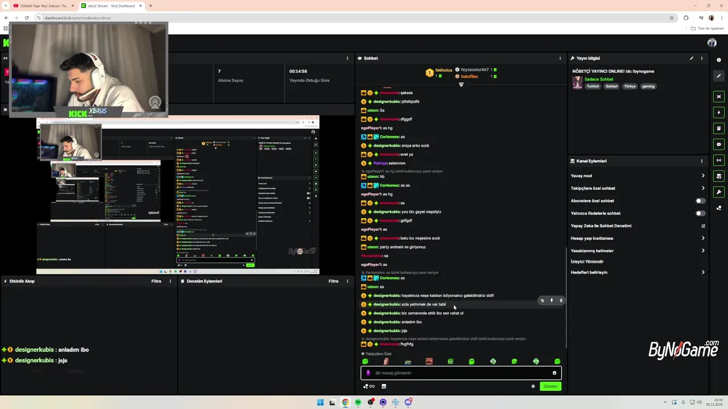Switch to the Göbekli Tepe YouTube tab

43,6
